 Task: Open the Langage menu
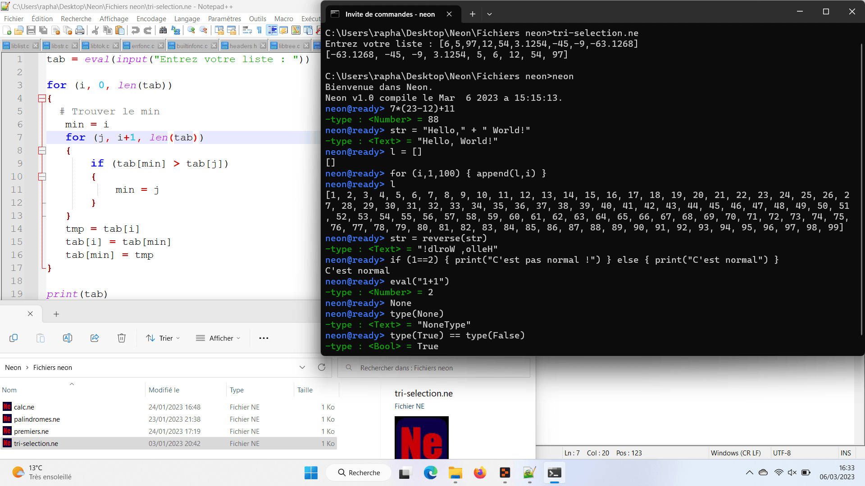coord(187,18)
